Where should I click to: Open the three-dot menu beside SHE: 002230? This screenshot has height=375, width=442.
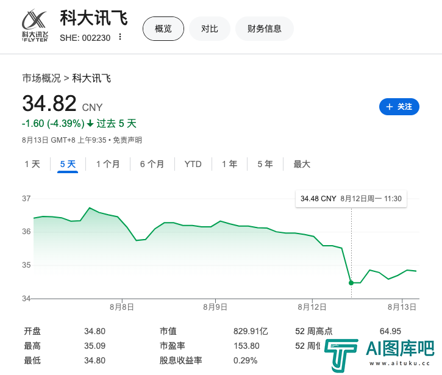[120, 37]
